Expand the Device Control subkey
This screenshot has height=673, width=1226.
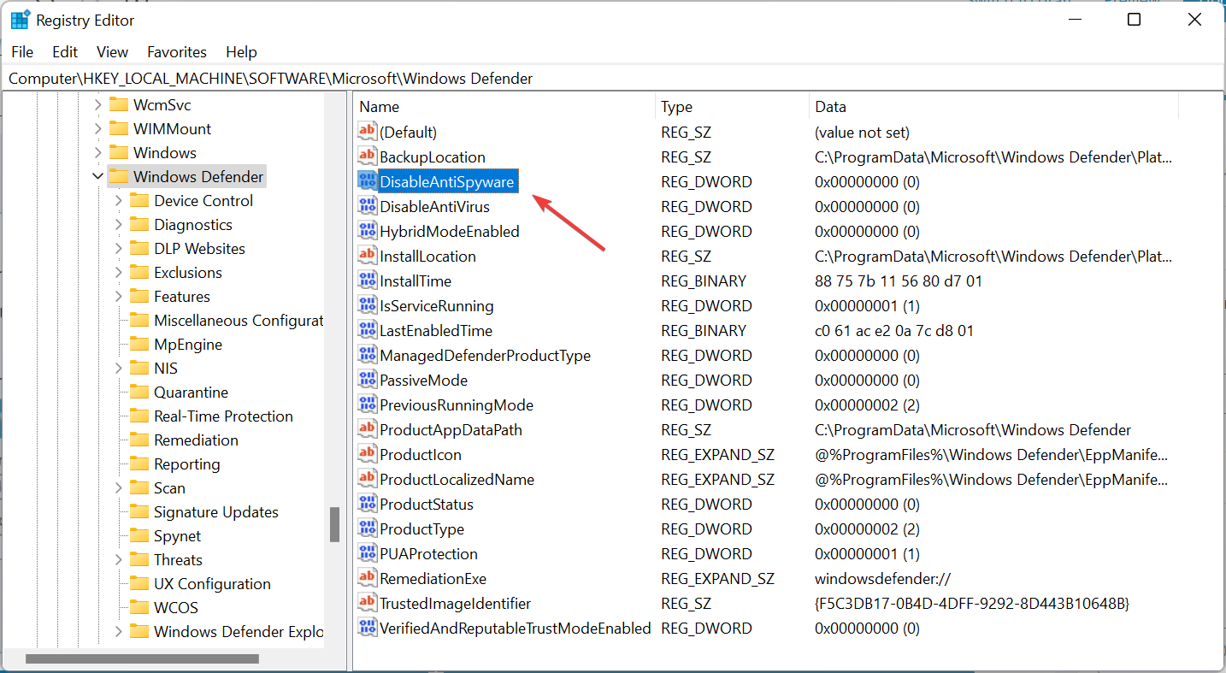coord(118,200)
